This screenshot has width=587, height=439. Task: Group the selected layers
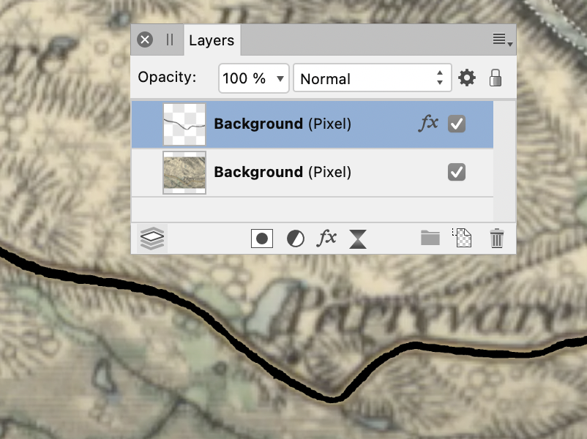[x=430, y=238]
